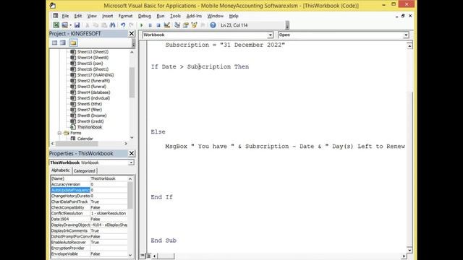Screen dimensions: 463x260
Task: Open Project Explorer via its toolbar icon
Action: point(177,25)
